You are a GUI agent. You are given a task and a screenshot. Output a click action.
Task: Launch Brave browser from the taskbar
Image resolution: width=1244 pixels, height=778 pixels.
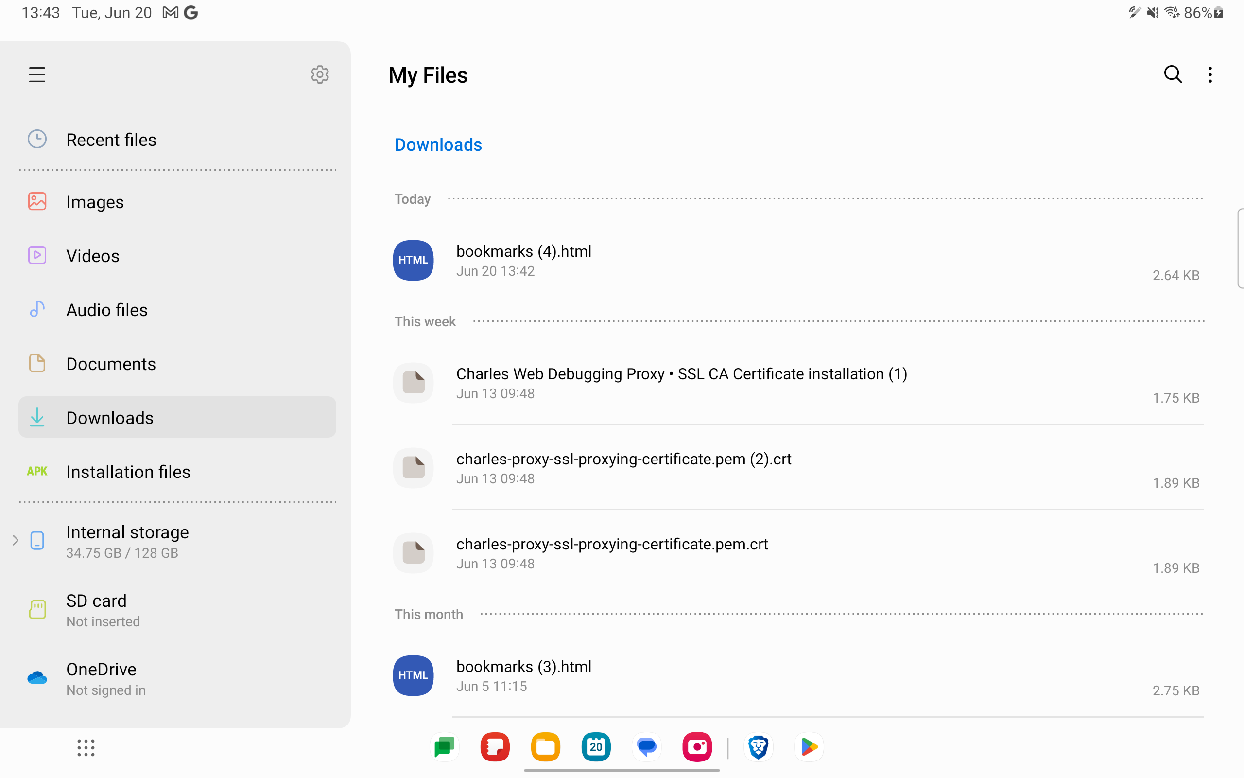click(x=758, y=746)
